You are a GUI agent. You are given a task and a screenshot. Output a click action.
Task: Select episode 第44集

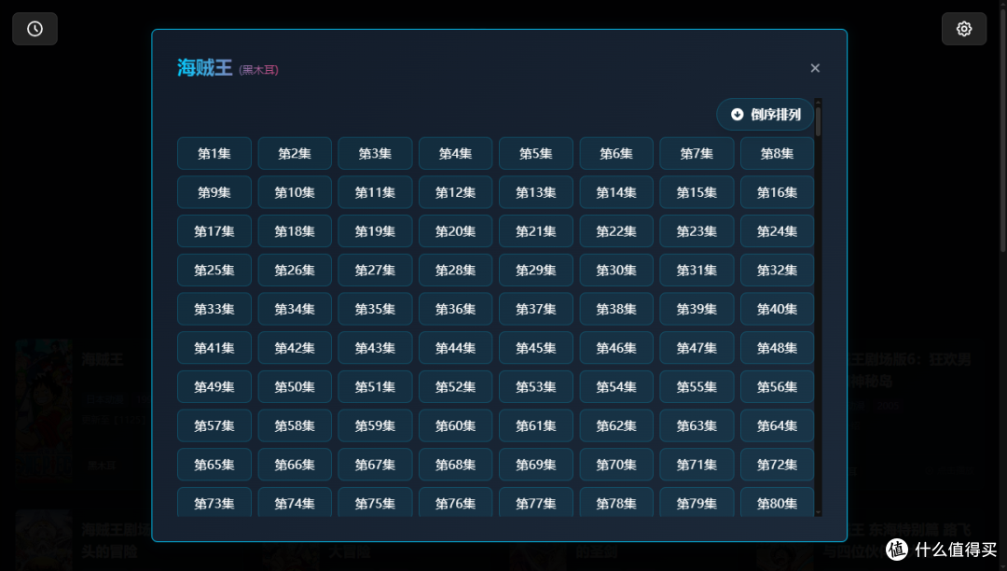click(455, 348)
